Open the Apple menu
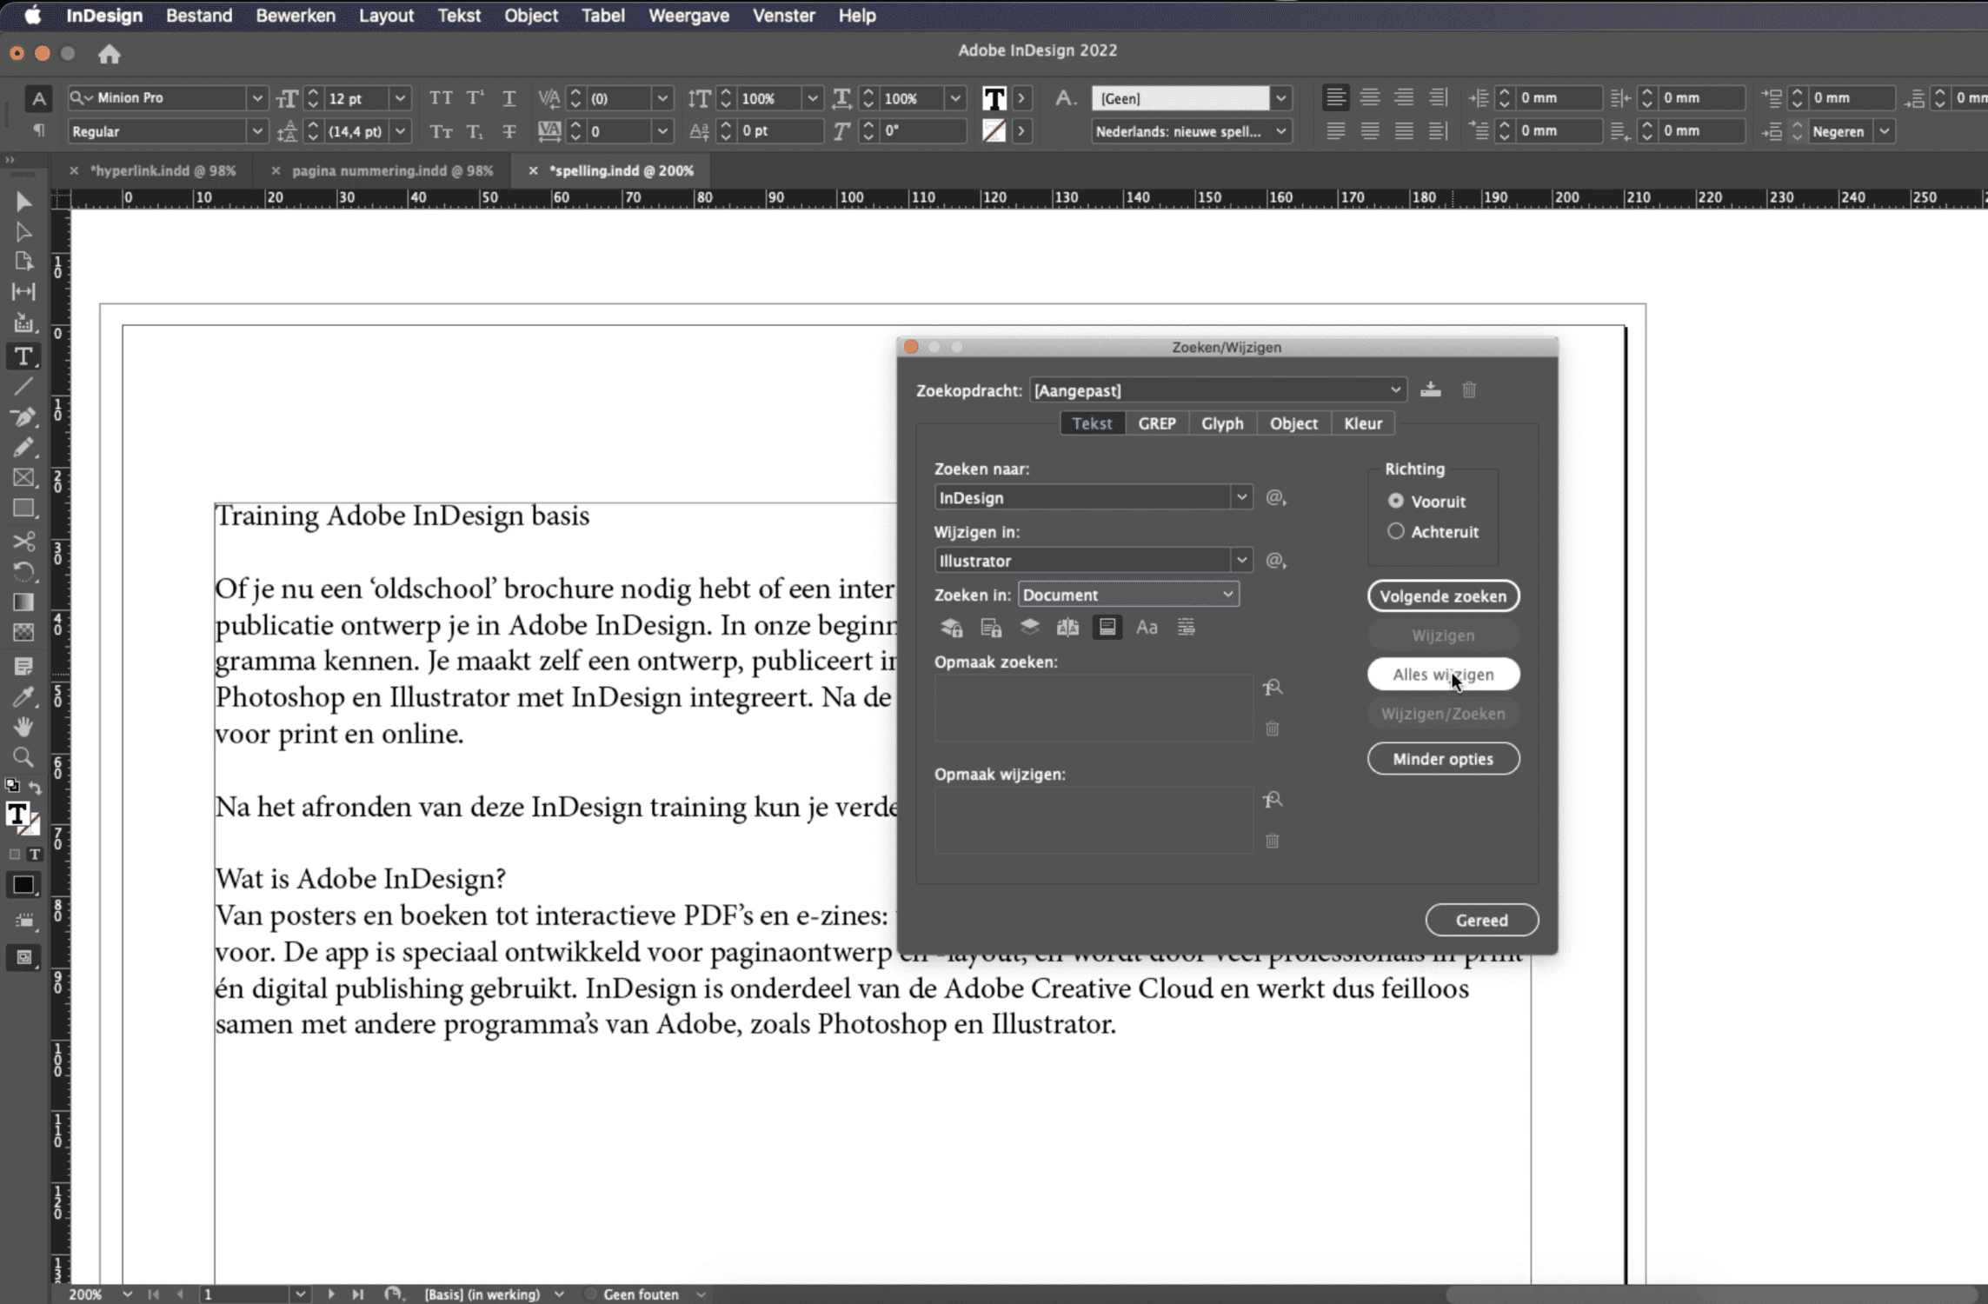 click(x=32, y=16)
